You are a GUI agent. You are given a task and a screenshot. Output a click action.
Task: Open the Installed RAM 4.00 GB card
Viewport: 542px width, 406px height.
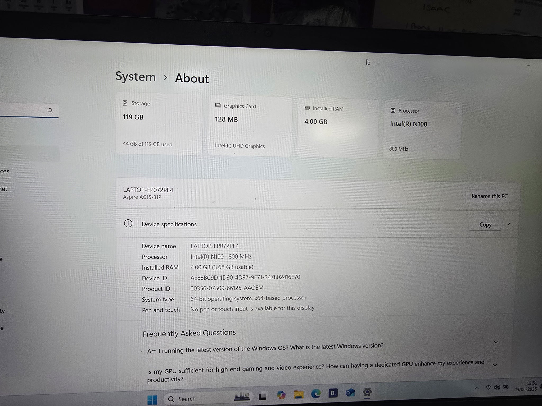pos(338,128)
